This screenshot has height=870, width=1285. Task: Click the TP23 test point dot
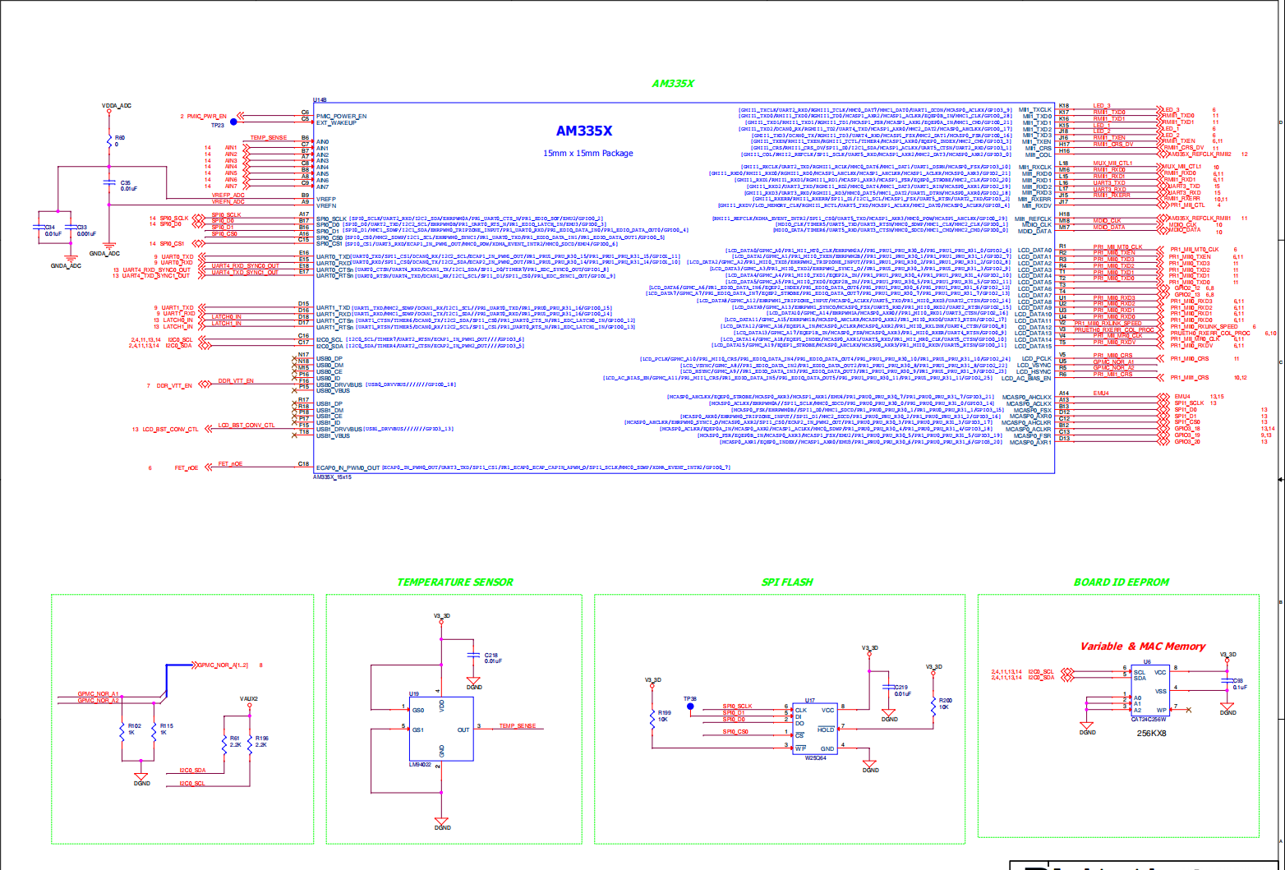click(x=233, y=122)
